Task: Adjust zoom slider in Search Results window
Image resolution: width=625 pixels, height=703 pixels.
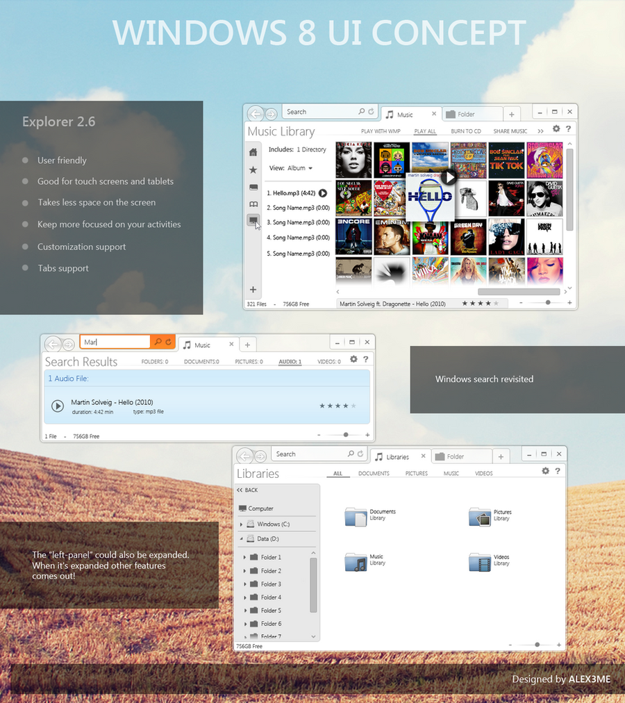Action: 345,434
